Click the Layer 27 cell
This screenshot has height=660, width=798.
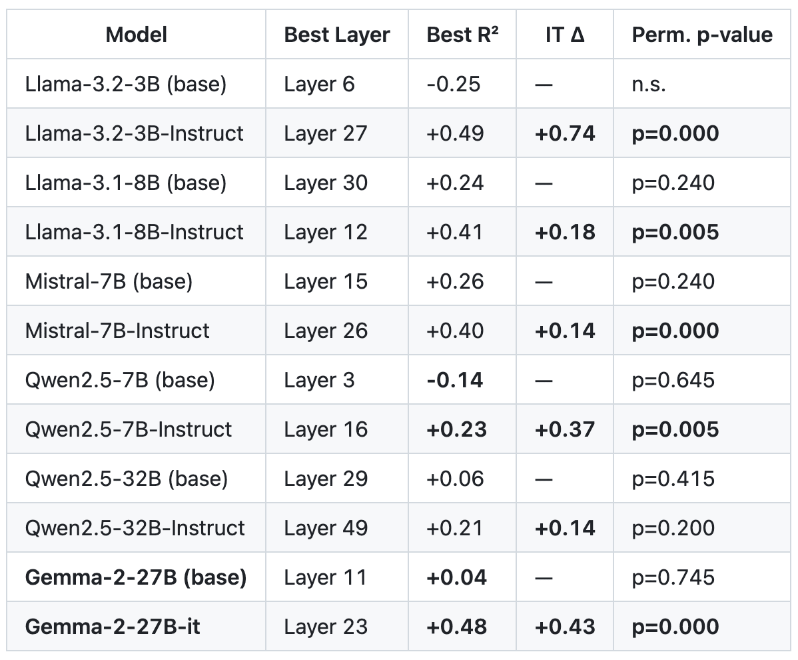point(326,133)
